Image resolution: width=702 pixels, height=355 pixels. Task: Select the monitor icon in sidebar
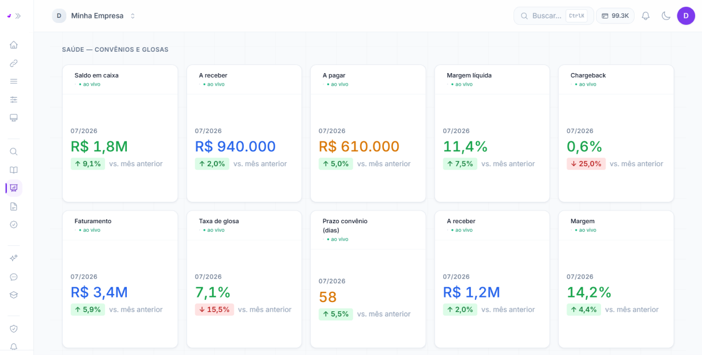14,118
